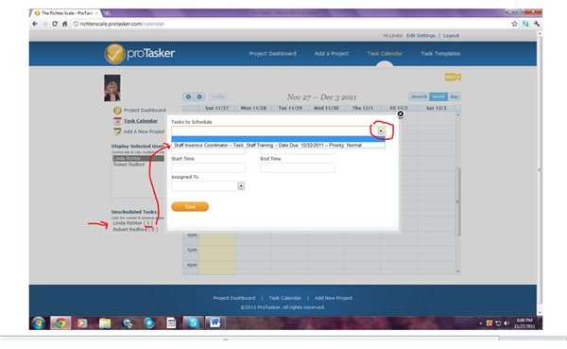Screen dimensions: 567x349
Task: Click the Logout link
Action: [x=451, y=36]
